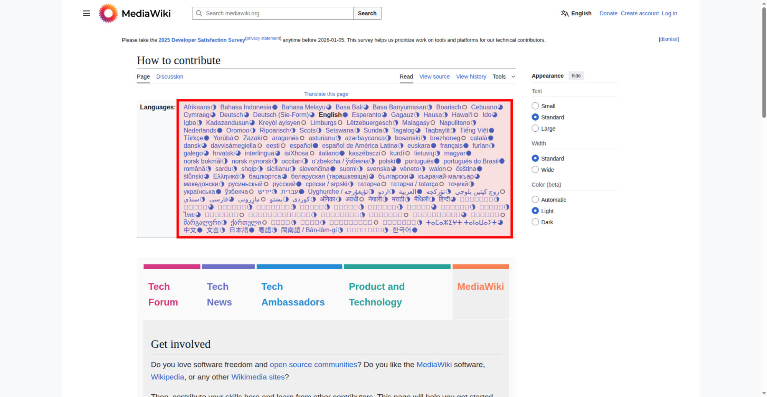This screenshot has width=767, height=397.
Task: Click the progress circle after français
Action: 466,146
